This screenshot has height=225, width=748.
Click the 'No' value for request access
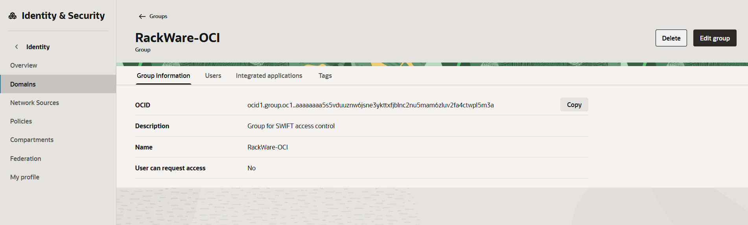pyautogui.click(x=251, y=168)
